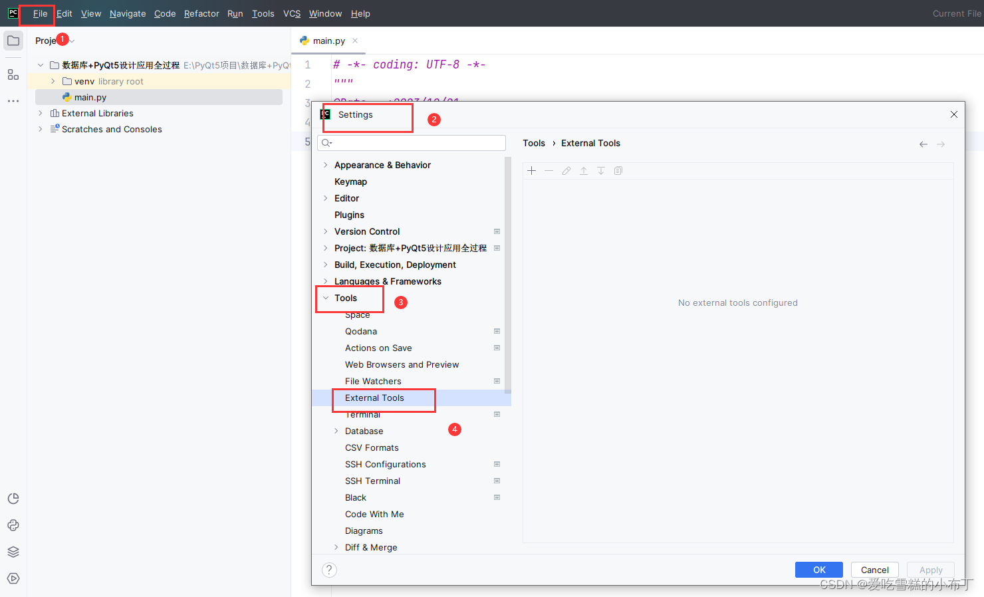984x597 pixels.
Task: Click the settings search field
Action: 412,143
